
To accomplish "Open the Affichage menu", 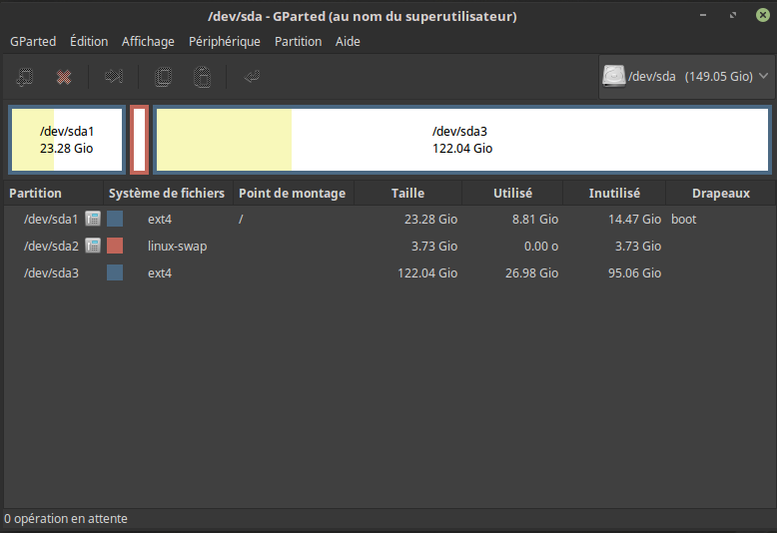I will pos(148,41).
